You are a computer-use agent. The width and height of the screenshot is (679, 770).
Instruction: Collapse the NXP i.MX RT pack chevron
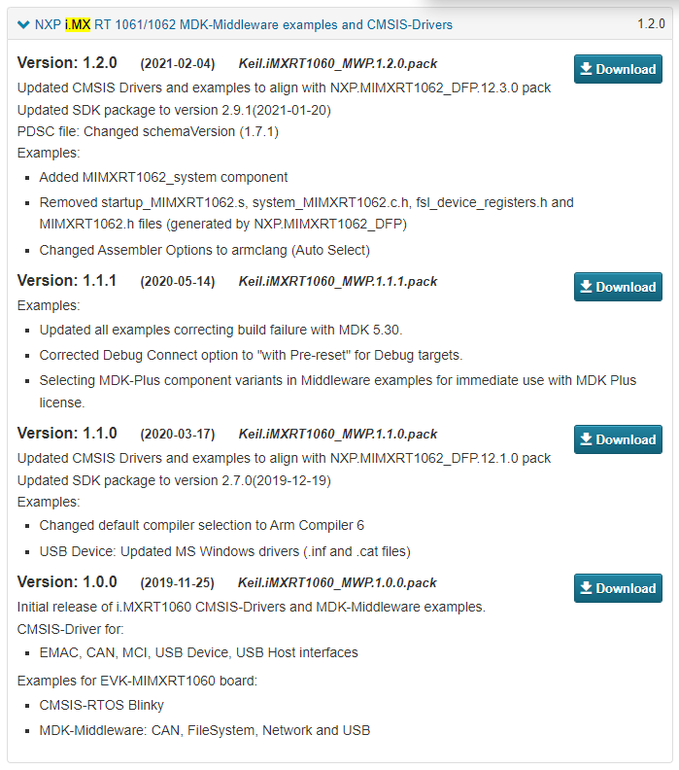(23, 24)
